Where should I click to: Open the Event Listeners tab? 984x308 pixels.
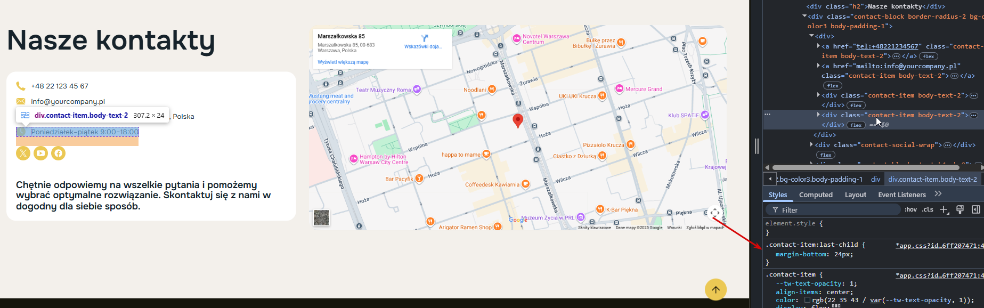902,195
